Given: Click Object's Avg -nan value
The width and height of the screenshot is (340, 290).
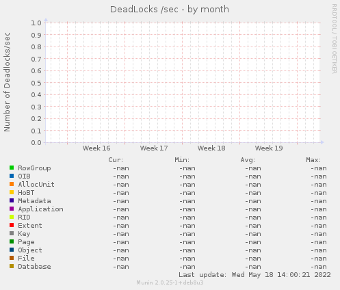Looking at the screenshot, I should (x=253, y=250).
